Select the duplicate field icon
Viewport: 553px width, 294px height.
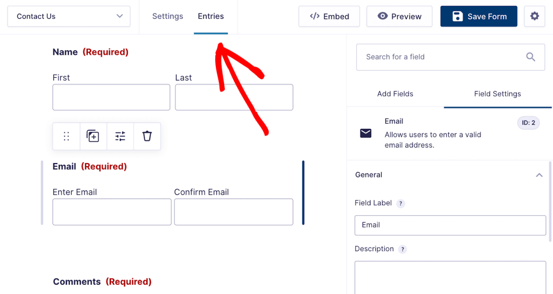93,136
